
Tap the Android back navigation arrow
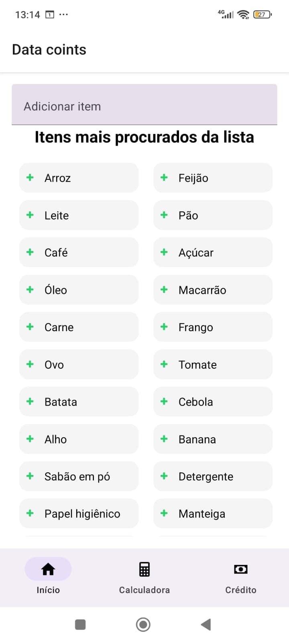206,624
